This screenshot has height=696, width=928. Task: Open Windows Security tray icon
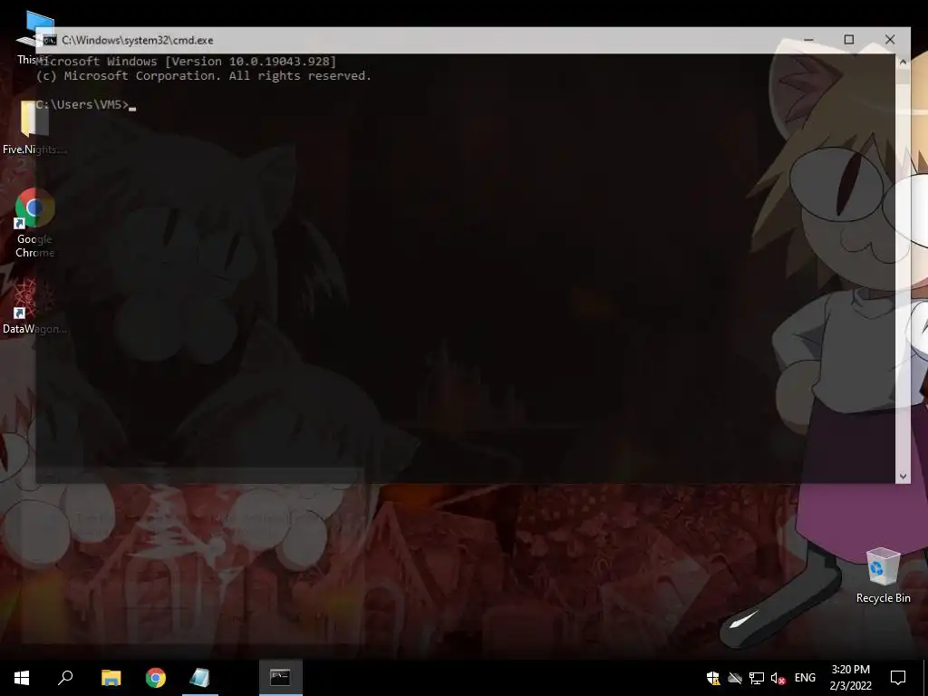[x=713, y=678]
